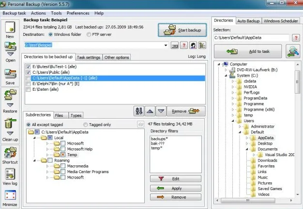Click the search folder icon beside Add to task
Viewport: 303px width, 209px height.
coord(293,51)
